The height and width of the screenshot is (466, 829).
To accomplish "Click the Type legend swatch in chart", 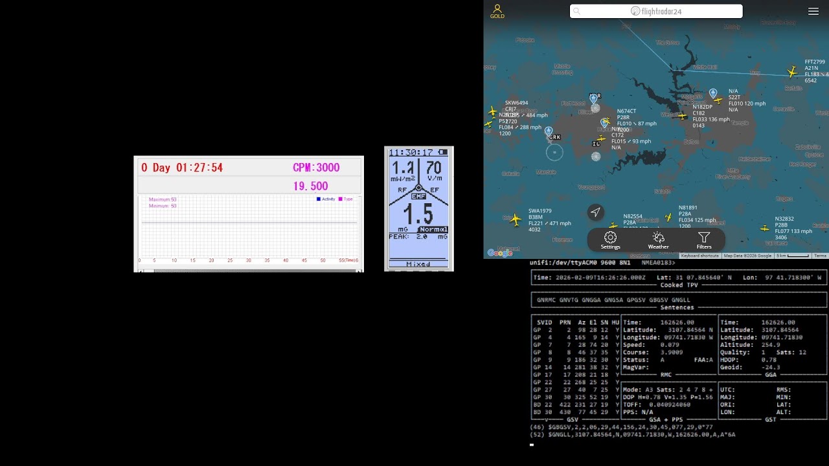I will [x=341, y=199].
